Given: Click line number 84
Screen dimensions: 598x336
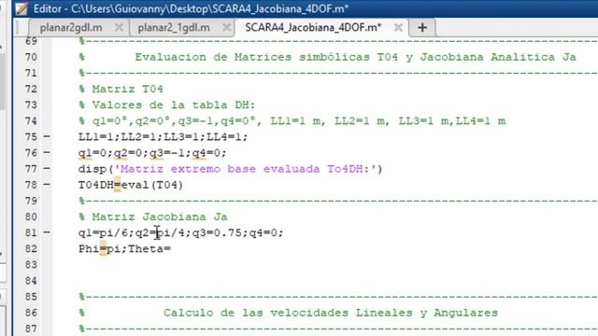Looking at the screenshot, I should click(x=31, y=281).
